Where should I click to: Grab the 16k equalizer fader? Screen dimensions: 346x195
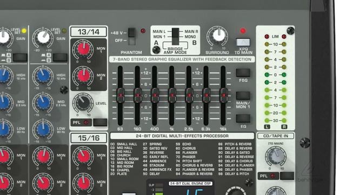(223, 95)
